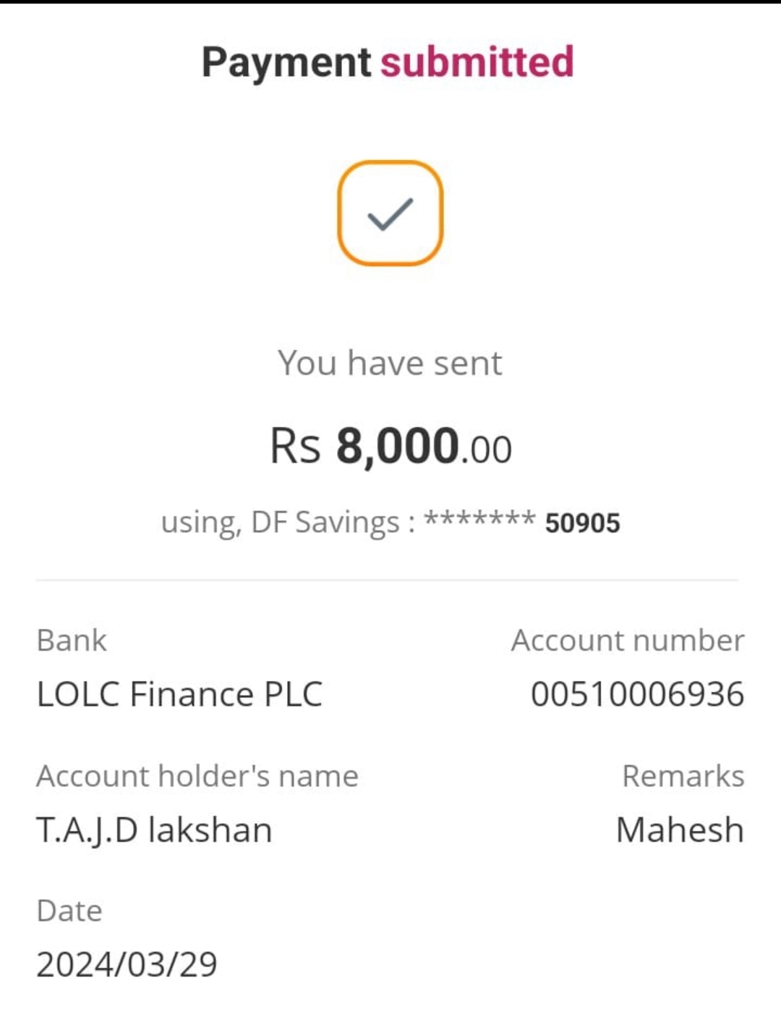Viewport: 781px width, 1028px height.
Task: Select the bank name LOLC Finance PLC
Action: click(179, 694)
